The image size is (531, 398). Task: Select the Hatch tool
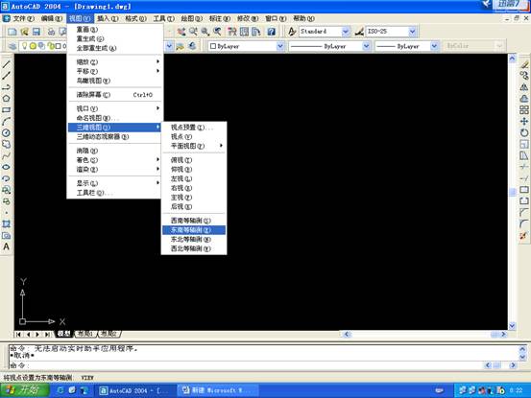pos(6,223)
